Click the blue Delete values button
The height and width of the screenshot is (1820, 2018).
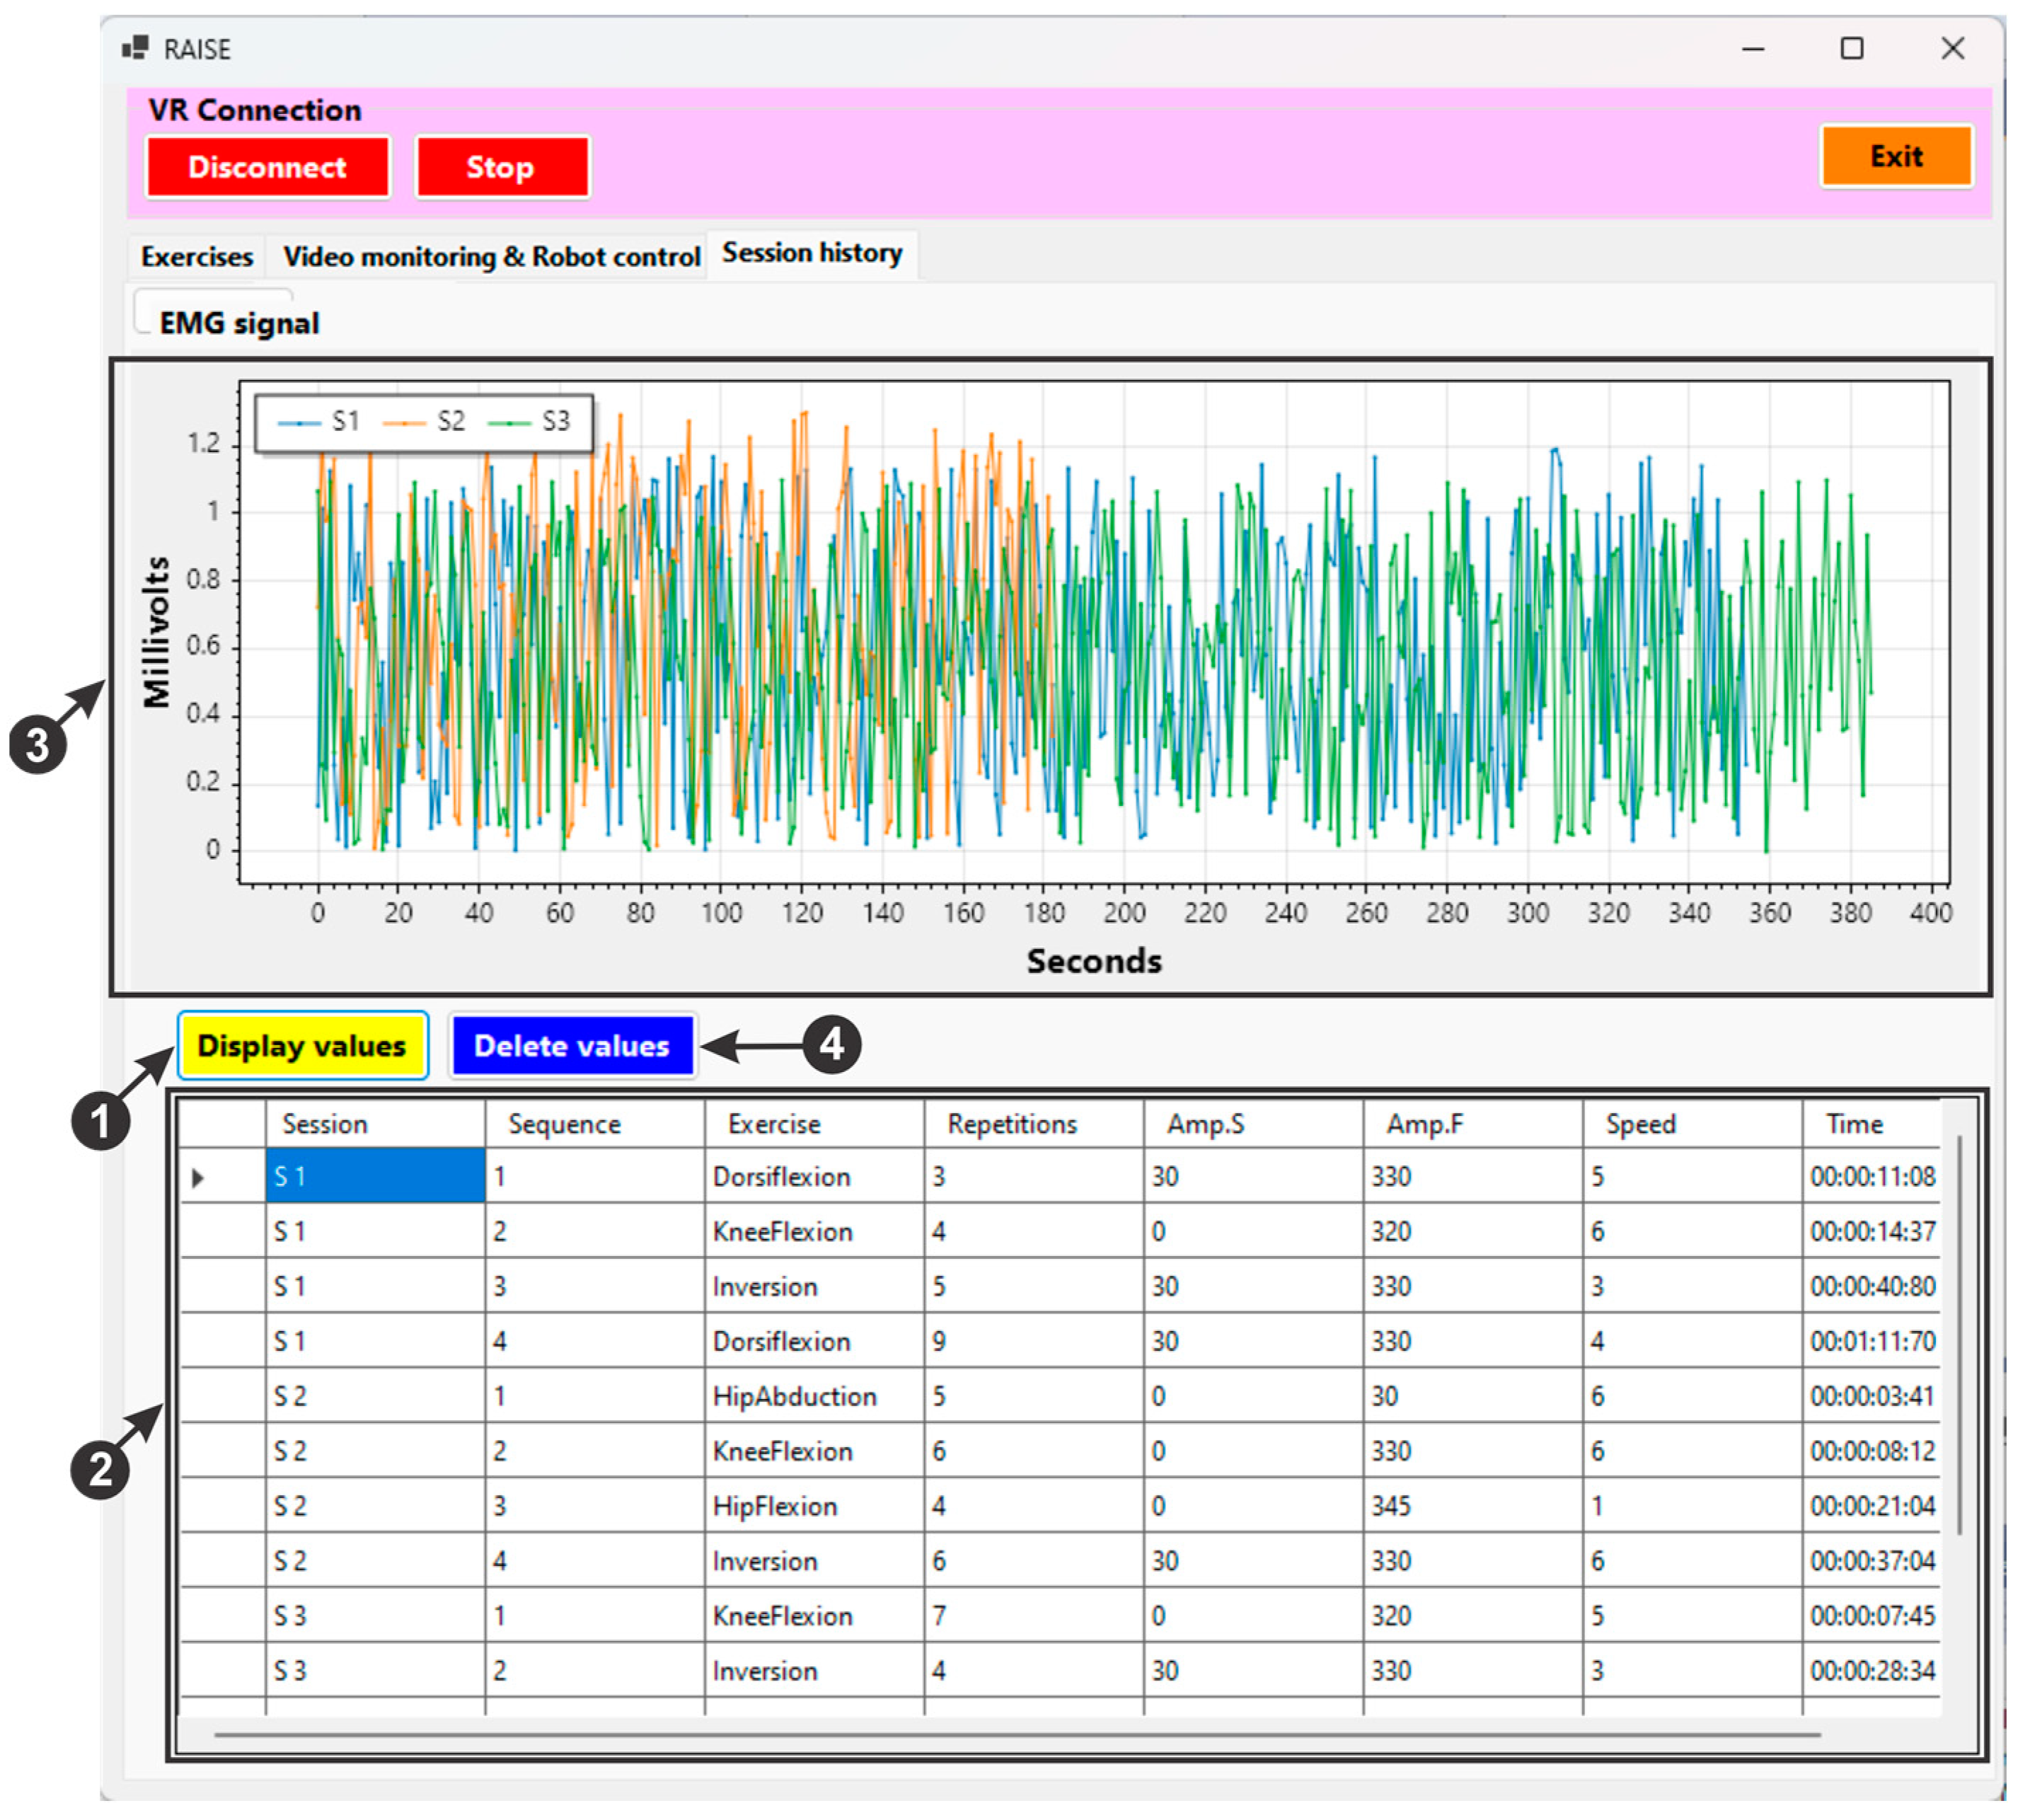tap(571, 1046)
